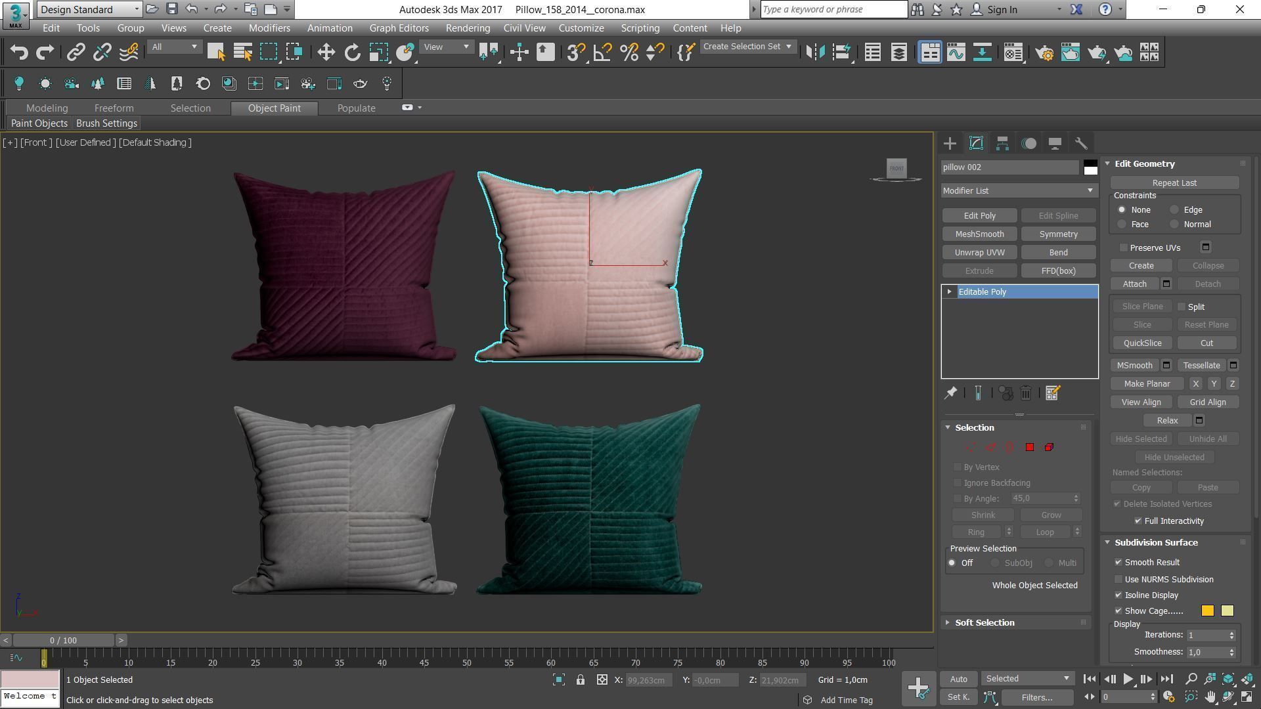Toggle Isoline Display checkbox

pyautogui.click(x=1118, y=595)
